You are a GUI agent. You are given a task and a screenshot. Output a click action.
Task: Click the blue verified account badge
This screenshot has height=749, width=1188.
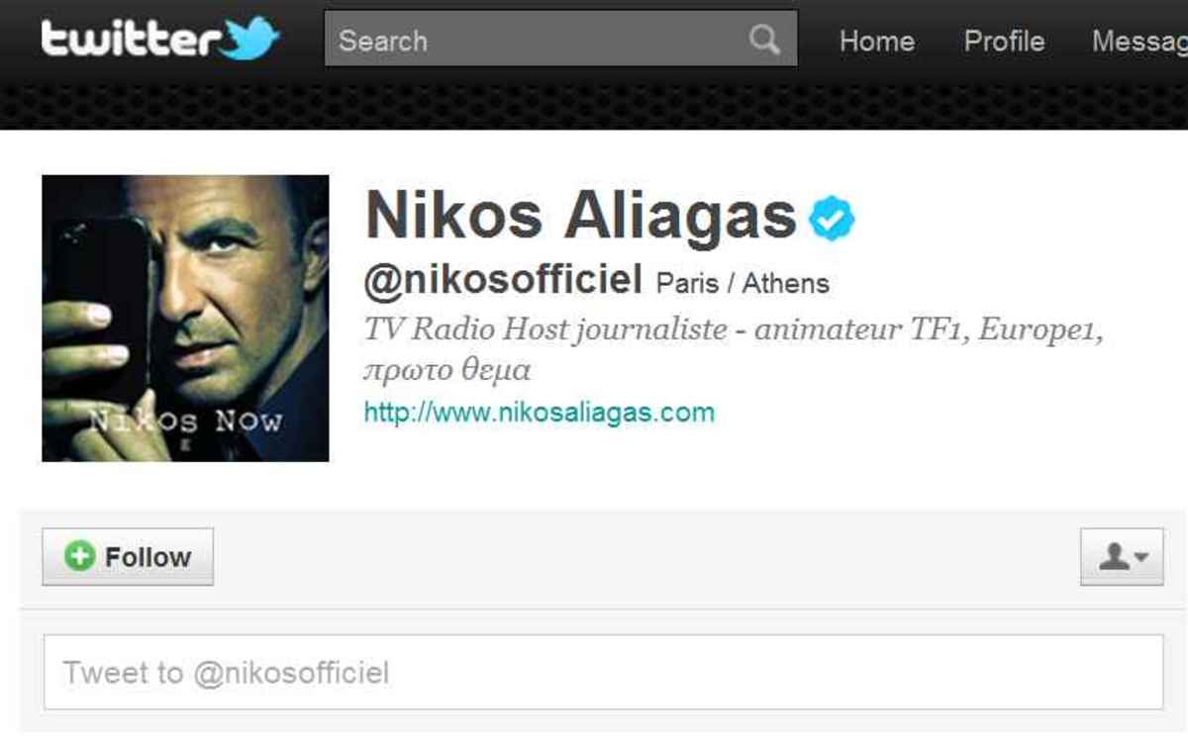click(832, 219)
